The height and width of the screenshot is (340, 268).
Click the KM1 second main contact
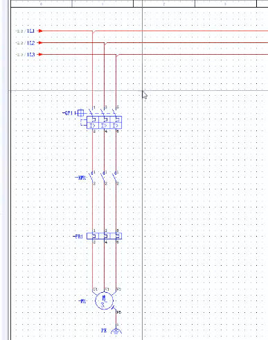(103, 178)
